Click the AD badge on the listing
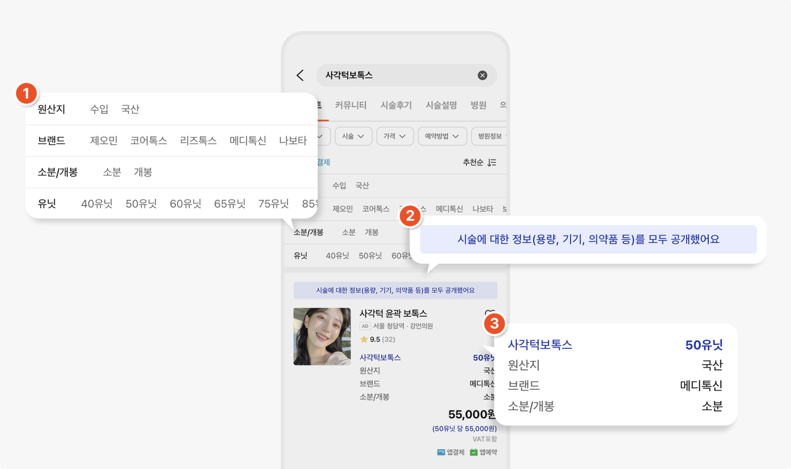The width and height of the screenshot is (791, 469). [365, 326]
